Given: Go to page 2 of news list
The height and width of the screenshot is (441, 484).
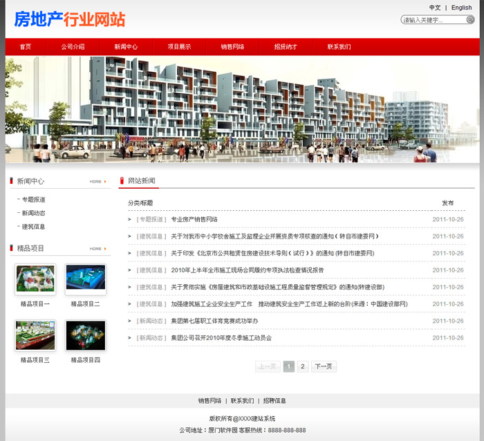Looking at the screenshot, I should pos(303,367).
